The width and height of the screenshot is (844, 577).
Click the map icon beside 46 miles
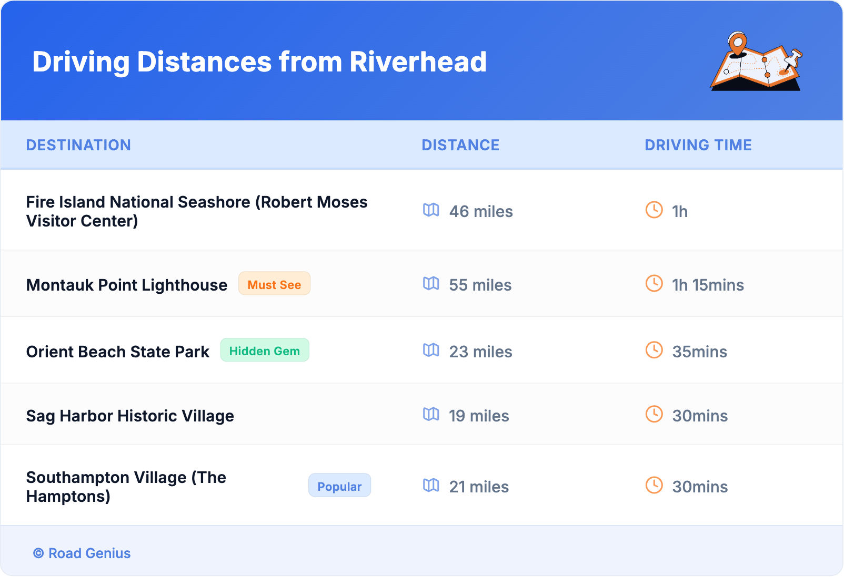pos(431,210)
